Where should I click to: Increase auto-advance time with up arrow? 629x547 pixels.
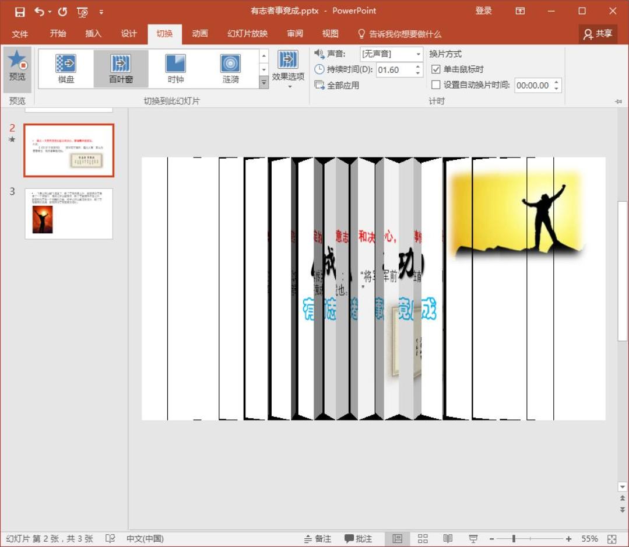click(556, 82)
